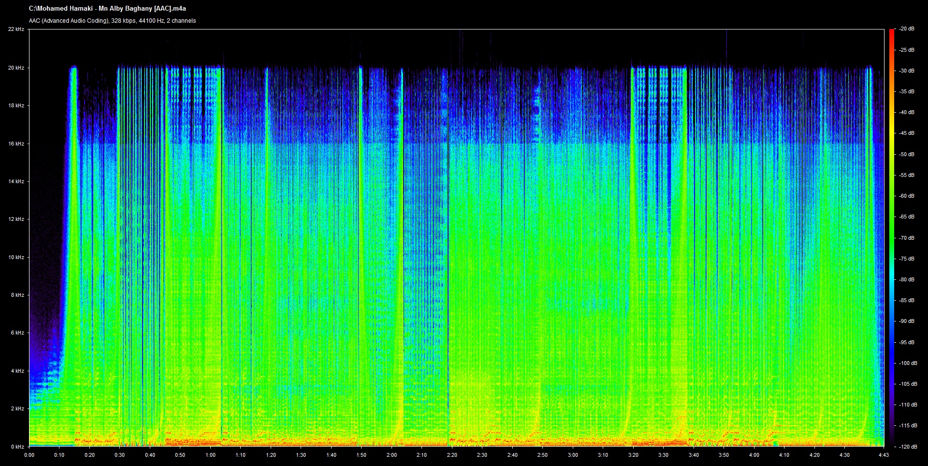This screenshot has width=928, height=466.
Task: Click the 0 kHz frequency label
Action: [x=17, y=447]
